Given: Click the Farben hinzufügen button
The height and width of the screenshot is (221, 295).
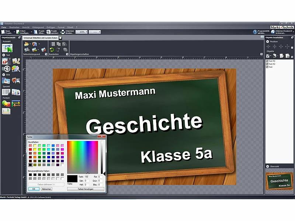Looking at the screenshot, I should pyautogui.click(x=85, y=189).
